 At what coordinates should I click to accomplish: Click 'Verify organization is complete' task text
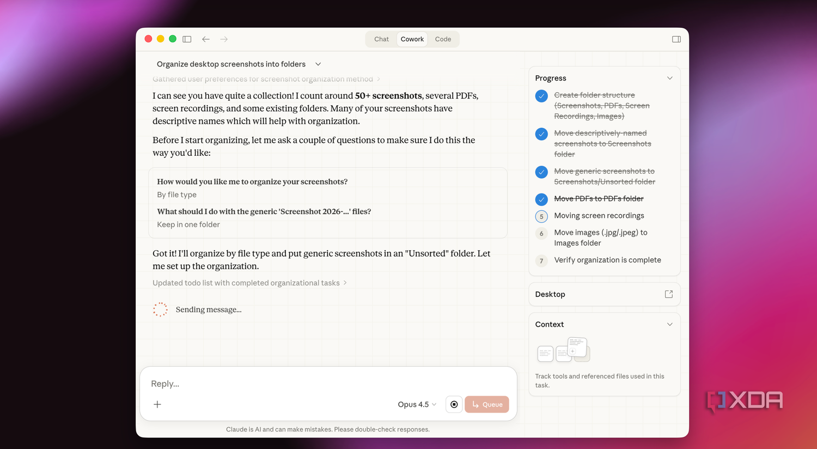pyautogui.click(x=608, y=260)
